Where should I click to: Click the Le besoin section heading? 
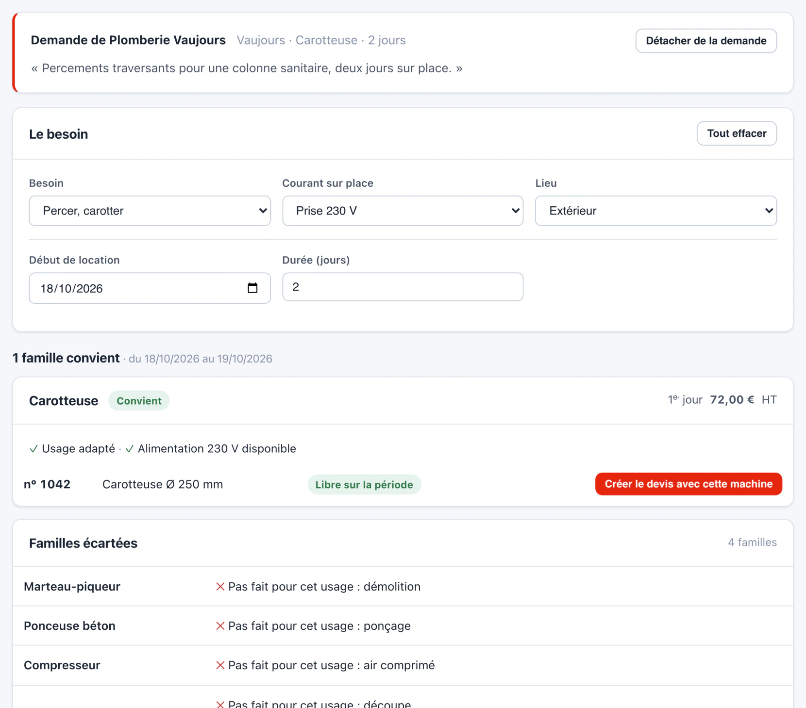(x=58, y=134)
